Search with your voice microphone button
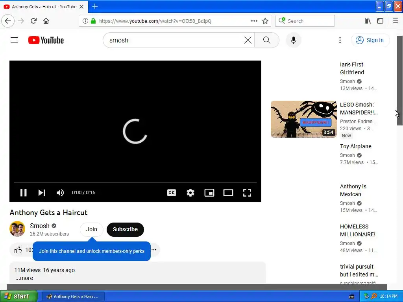The width and height of the screenshot is (403, 302). point(293,40)
